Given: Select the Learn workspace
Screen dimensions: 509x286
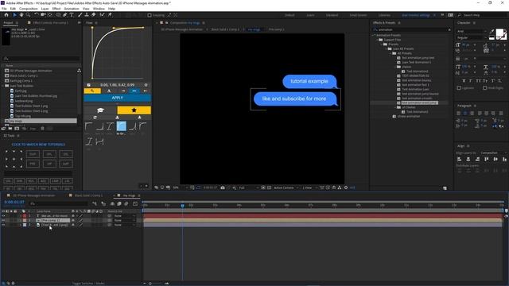Looking at the screenshot, I should coord(310,15).
